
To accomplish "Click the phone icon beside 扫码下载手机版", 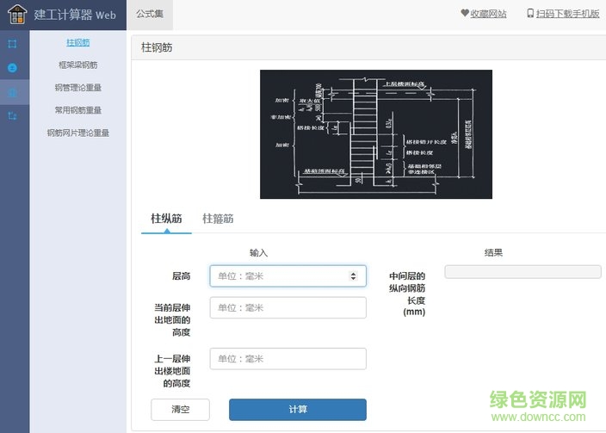I will tap(530, 14).
